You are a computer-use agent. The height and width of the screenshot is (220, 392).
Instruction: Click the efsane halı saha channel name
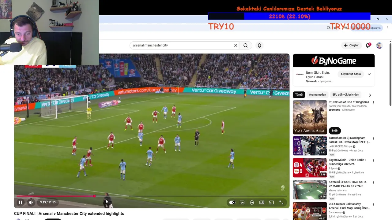click(x=338, y=190)
